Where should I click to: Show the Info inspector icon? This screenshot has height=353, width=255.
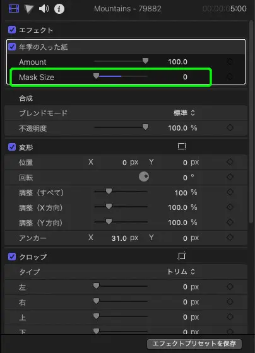click(59, 9)
